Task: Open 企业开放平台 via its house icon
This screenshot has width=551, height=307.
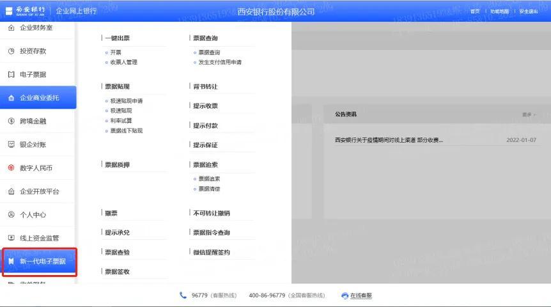Action: point(12,191)
